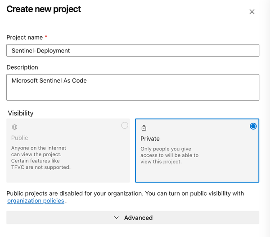Click the public projects disabled notice text
Image resolution: width=270 pixels, height=237 pixels.
(125, 193)
